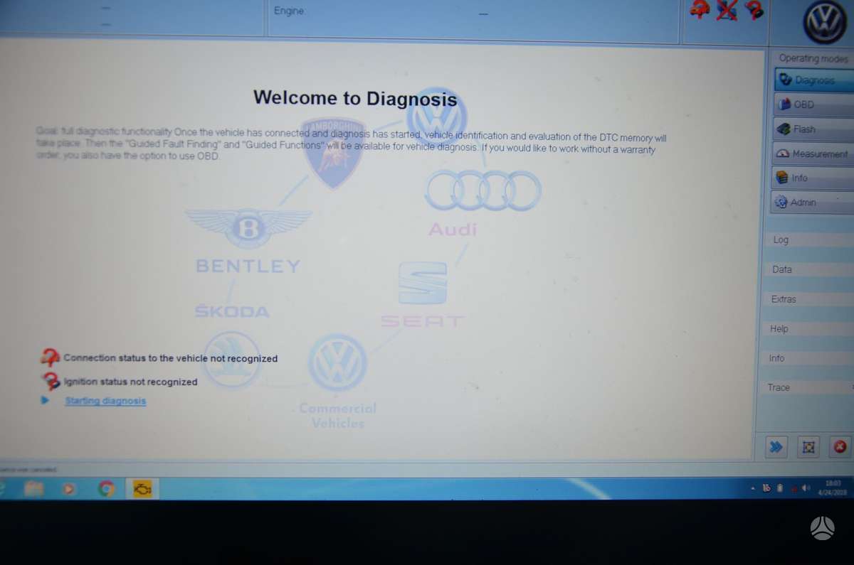Open the Measurement operating mode
854x565 pixels.
(812, 154)
